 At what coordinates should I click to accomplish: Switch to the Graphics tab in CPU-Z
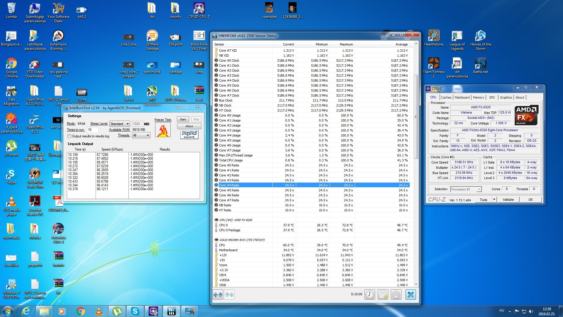coord(506,97)
